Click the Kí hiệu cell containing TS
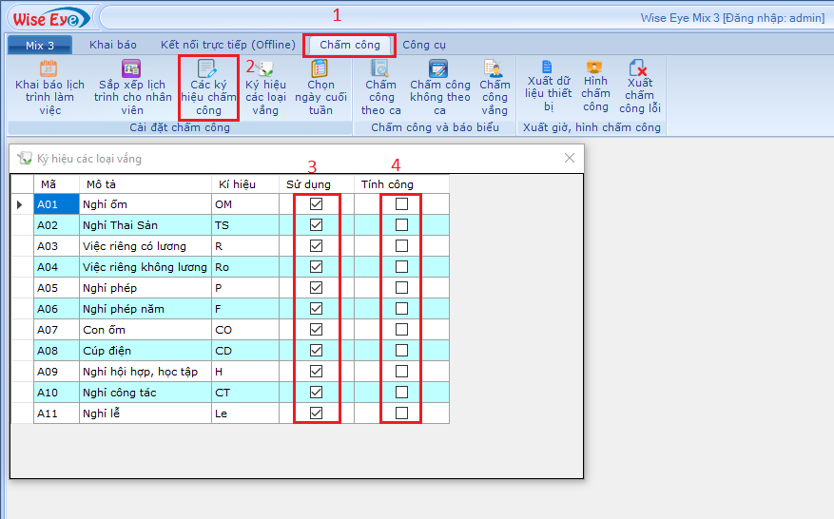This screenshot has width=834, height=519. pyautogui.click(x=244, y=225)
